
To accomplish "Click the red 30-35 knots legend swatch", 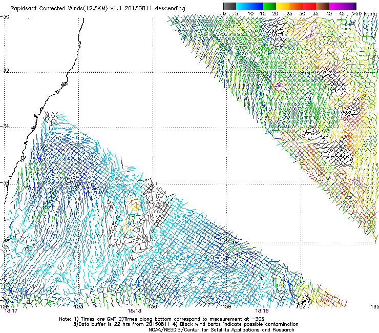I will pyautogui.click(x=309, y=6).
